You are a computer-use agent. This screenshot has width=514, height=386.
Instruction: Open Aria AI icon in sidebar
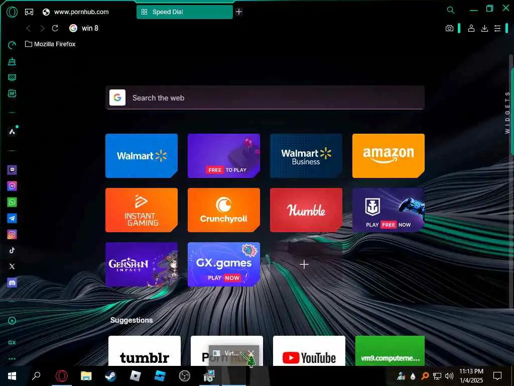click(12, 132)
